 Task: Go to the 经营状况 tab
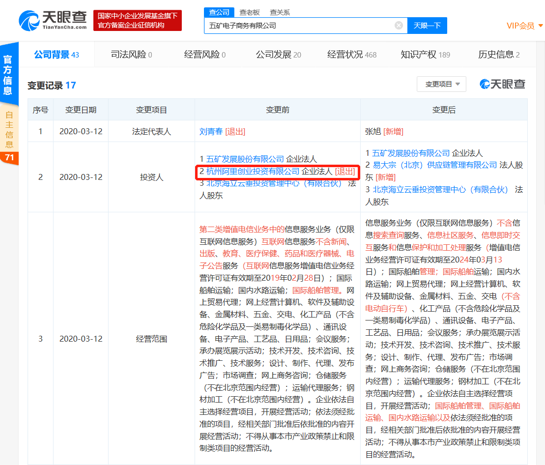352,55
